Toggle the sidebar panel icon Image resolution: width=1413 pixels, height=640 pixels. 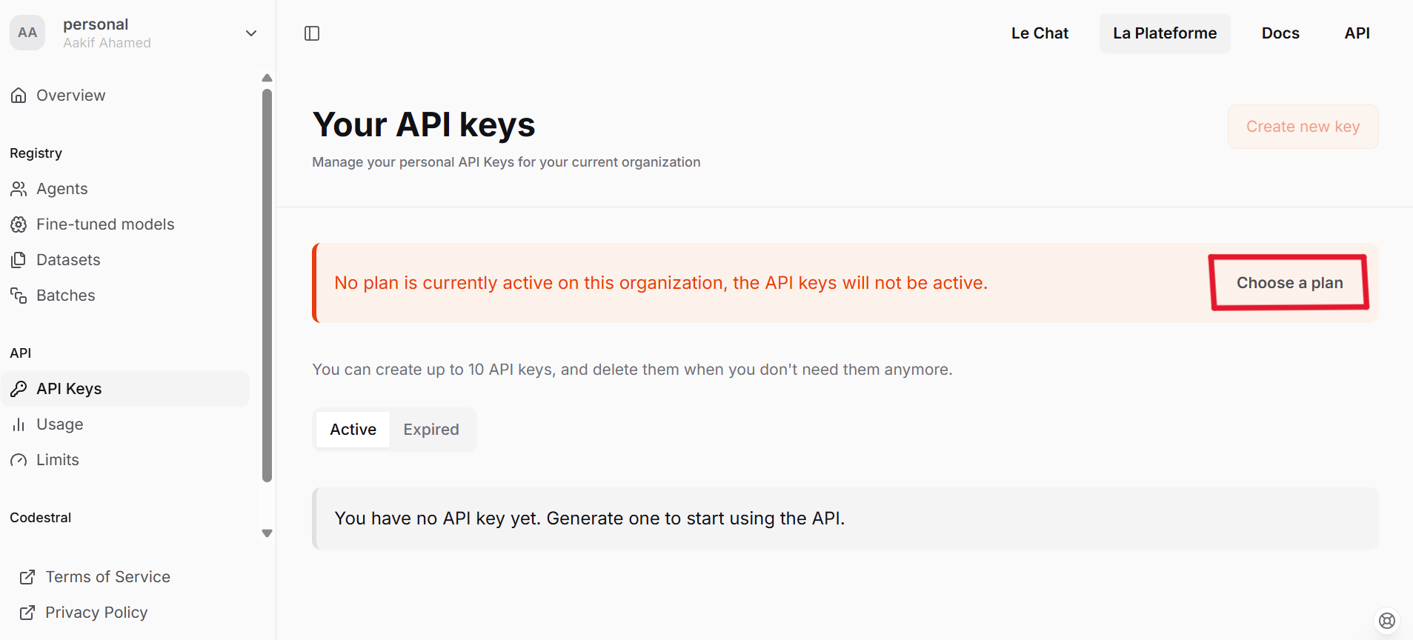[312, 33]
